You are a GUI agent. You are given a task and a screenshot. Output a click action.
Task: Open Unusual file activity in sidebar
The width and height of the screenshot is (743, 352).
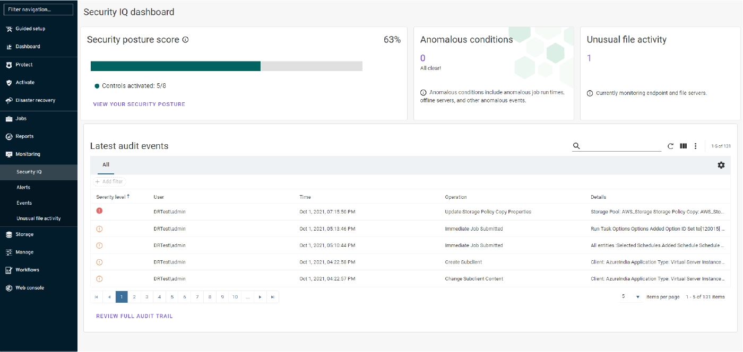38,218
